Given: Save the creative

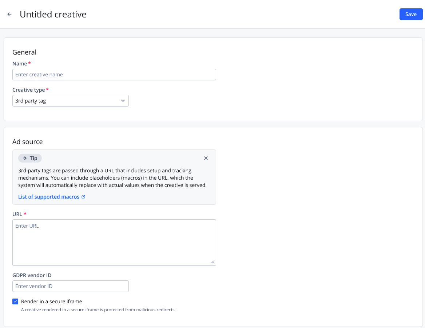Looking at the screenshot, I should pos(411,14).
